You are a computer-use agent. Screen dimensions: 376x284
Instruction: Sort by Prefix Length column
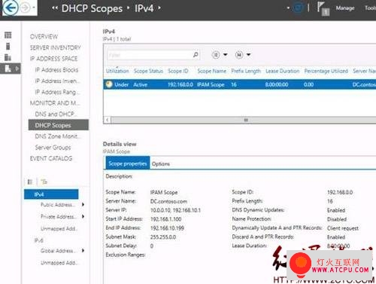pos(246,71)
